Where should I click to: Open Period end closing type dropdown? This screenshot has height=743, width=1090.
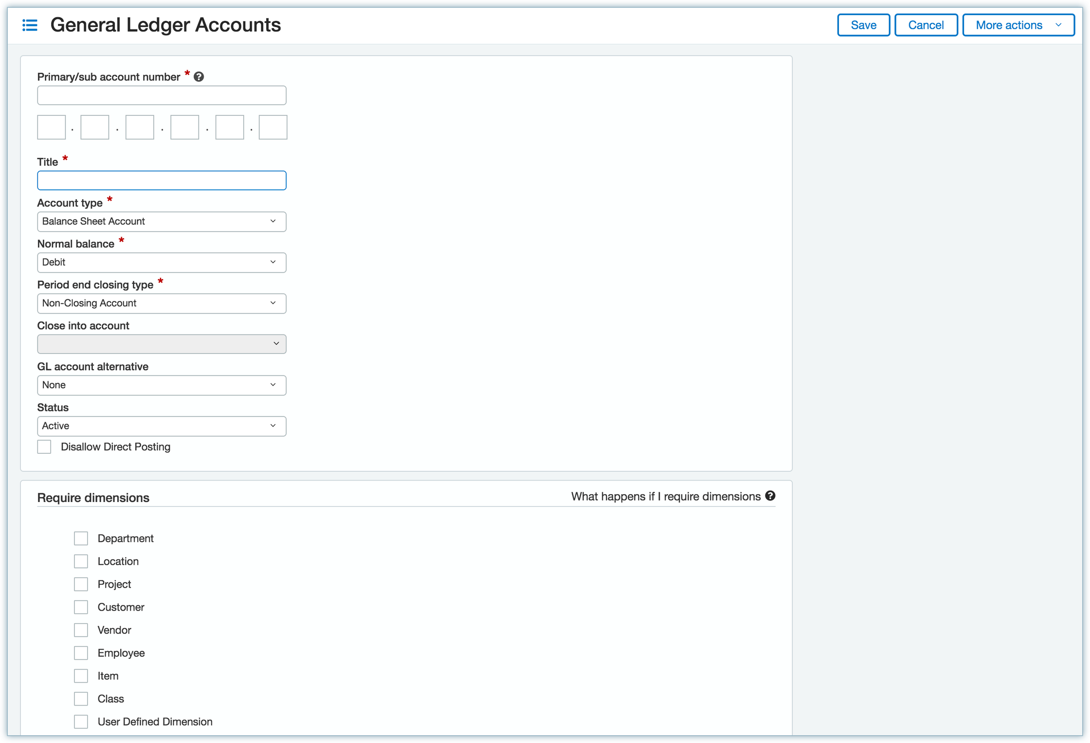(161, 303)
